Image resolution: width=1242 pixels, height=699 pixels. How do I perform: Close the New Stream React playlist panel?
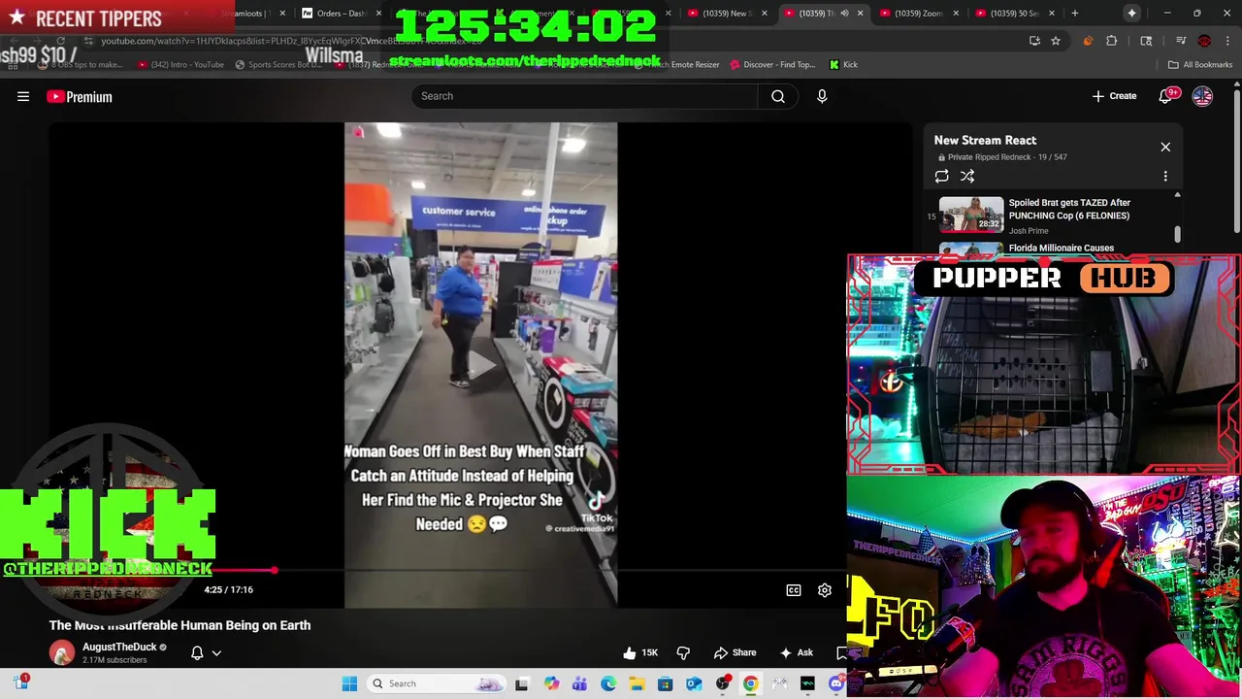pyautogui.click(x=1165, y=147)
